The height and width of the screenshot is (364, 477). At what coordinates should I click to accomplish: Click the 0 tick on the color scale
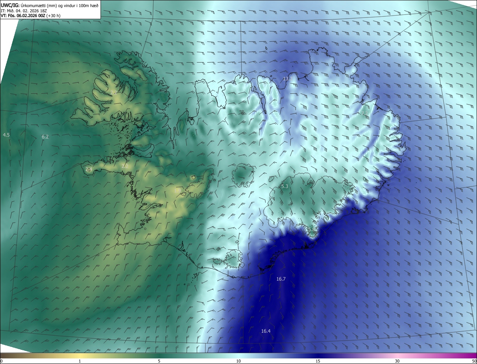coord(1,361)
